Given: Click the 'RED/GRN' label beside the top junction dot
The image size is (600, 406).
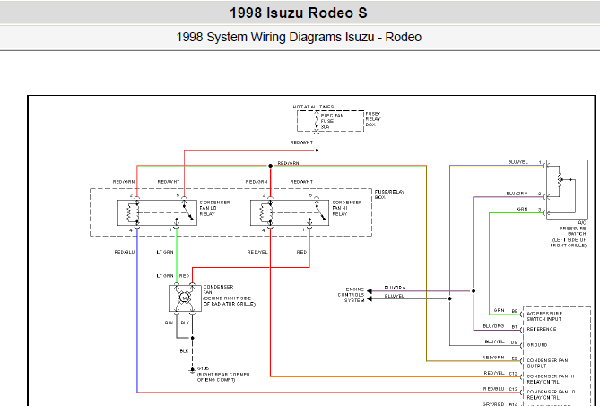Looking at the screenshot, I should tap(288, 163).
